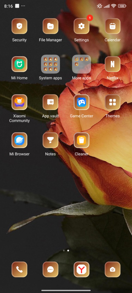The width and height of the screenshot is (132, 293).
Task: Tap the "Xiaomi Community" label
Action: (x=20, y=118)
